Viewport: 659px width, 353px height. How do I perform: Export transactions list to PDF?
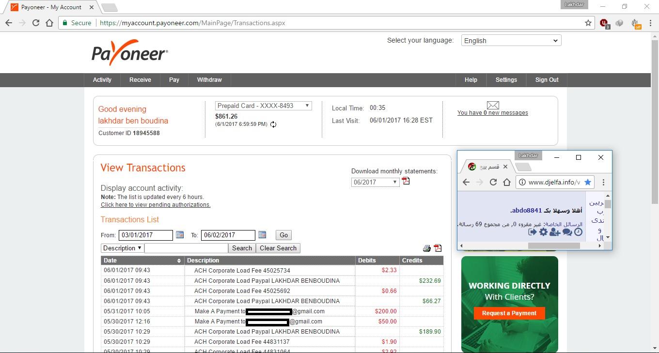tap(438, 248)
